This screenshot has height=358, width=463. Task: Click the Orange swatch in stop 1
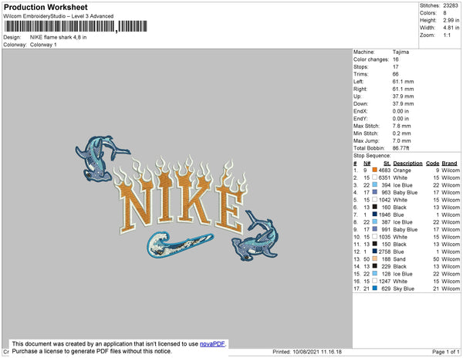(375, 170)
